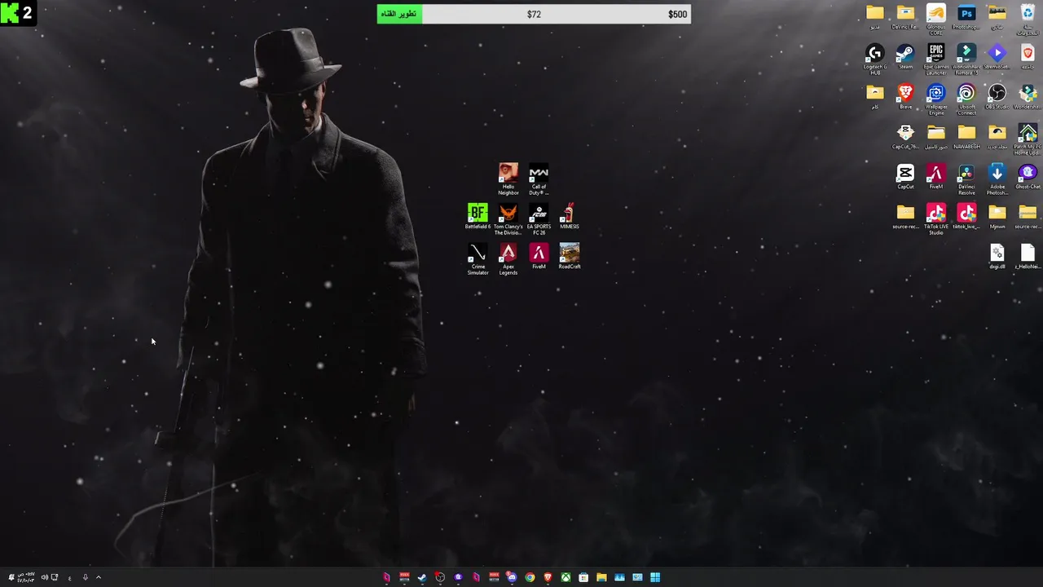Open the volume control in system tray
Image resolution: width=1043 pixels, height=587 pixels.
(45, 577)
